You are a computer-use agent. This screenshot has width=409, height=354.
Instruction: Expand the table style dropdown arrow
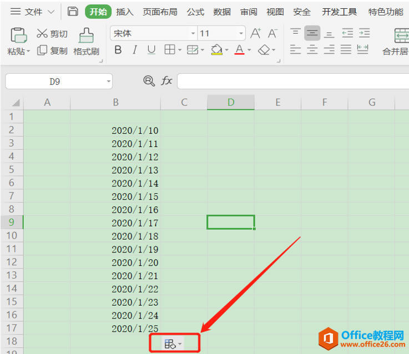coord(202,50)
